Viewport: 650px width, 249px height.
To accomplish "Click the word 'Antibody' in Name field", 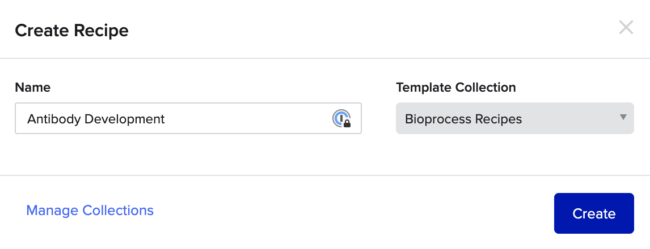I will (54, 119).
